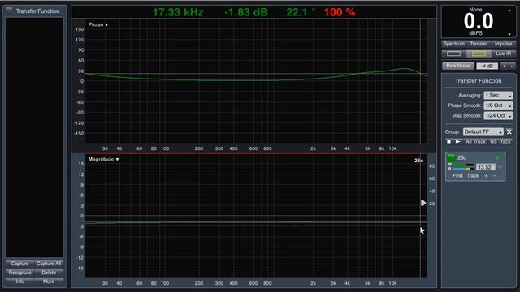Select split-pane view layout

pyautogui.click(x=479, y=54)
